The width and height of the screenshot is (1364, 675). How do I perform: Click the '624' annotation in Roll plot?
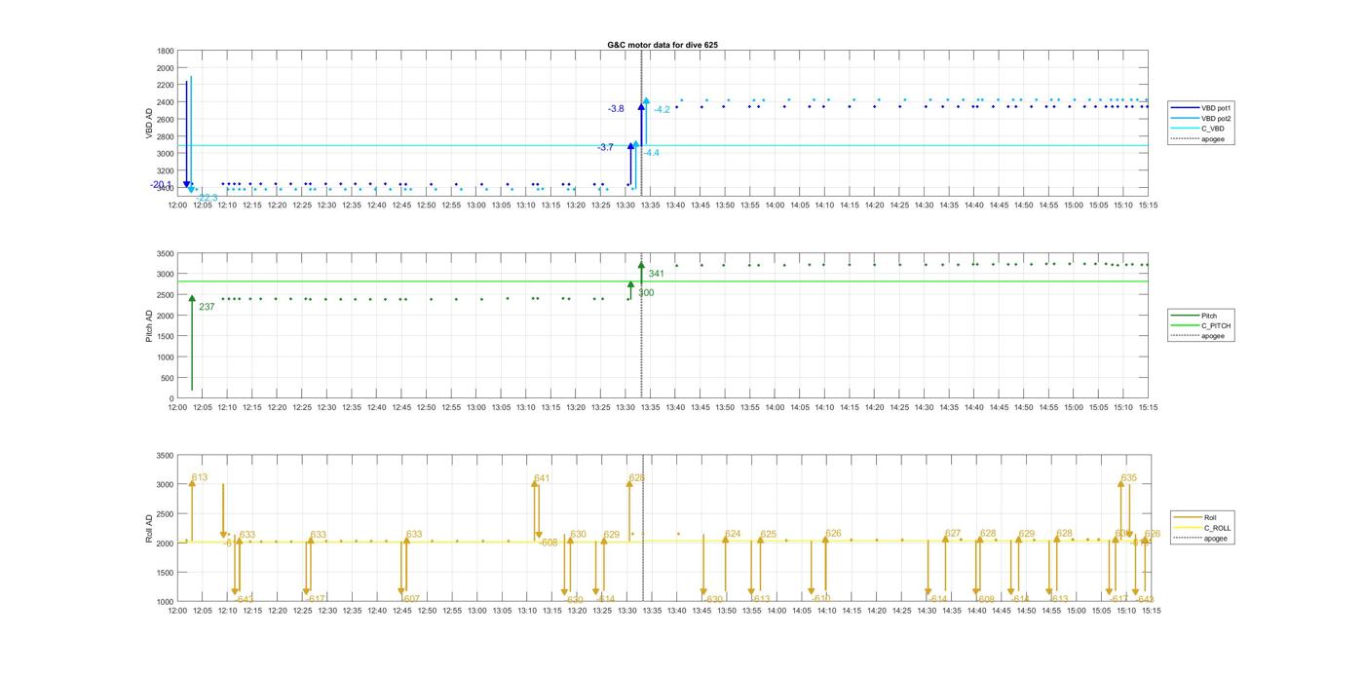733,534
